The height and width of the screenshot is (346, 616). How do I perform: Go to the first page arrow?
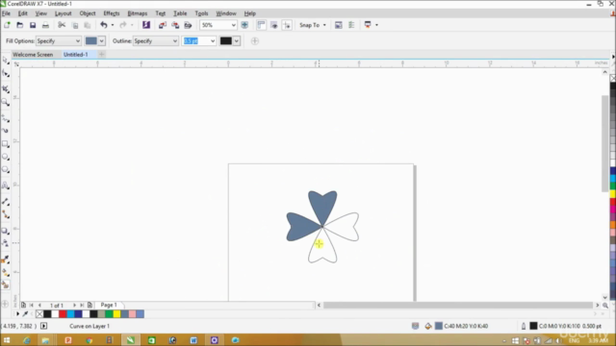pyautogui.click(x=31, y=306)
